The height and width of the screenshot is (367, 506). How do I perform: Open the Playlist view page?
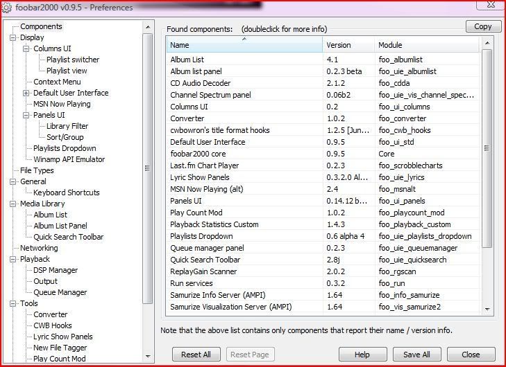click(x=67, y=71)
